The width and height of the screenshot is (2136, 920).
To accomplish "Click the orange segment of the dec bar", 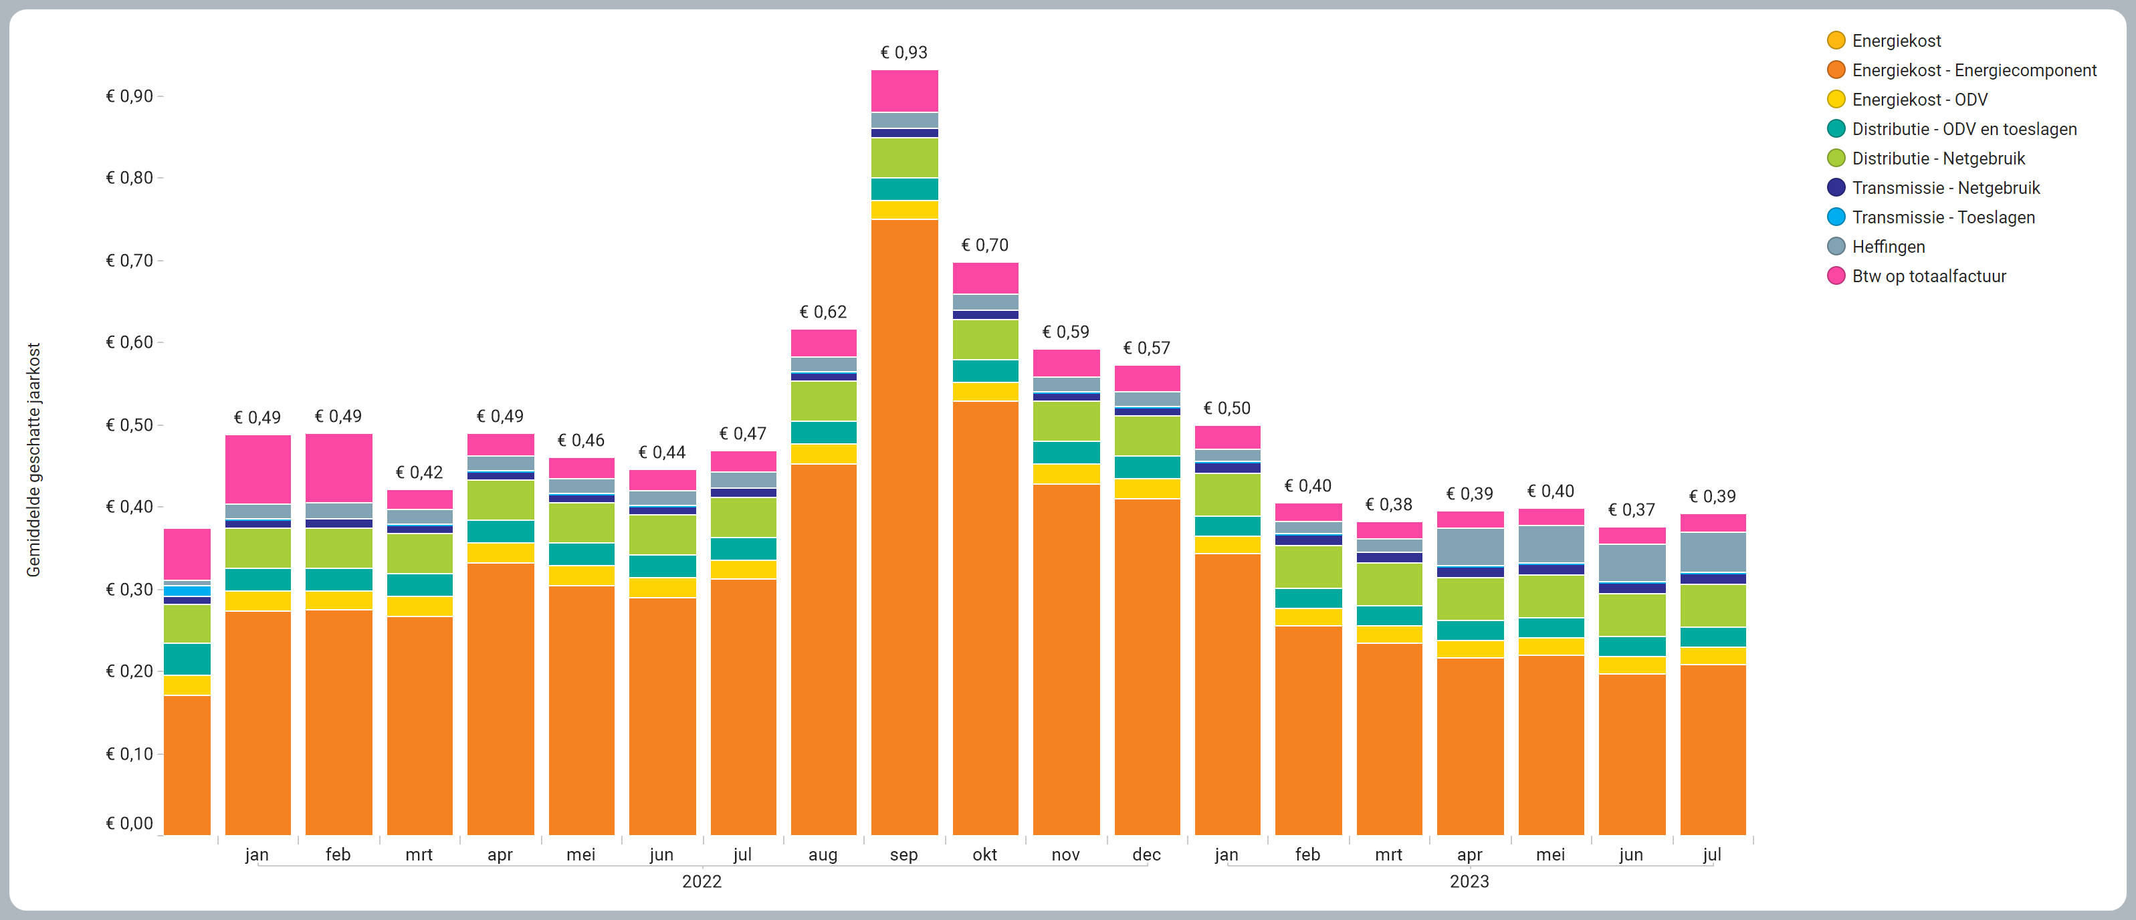I will pos(1147,667).
